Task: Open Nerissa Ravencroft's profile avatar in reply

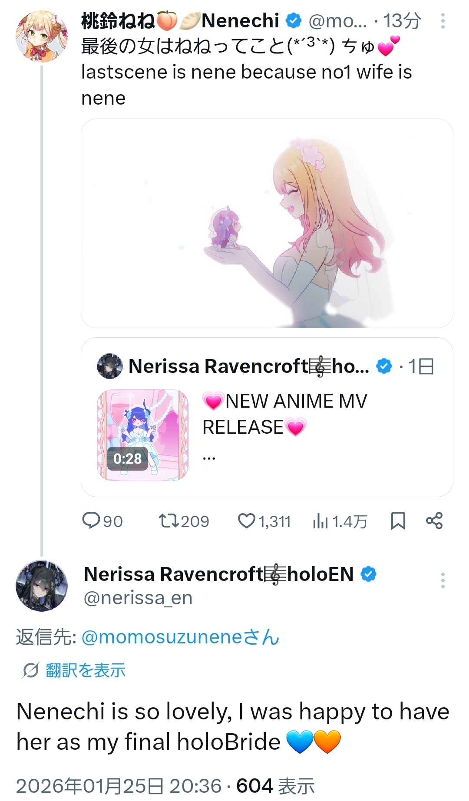Action: pos(42,586)
